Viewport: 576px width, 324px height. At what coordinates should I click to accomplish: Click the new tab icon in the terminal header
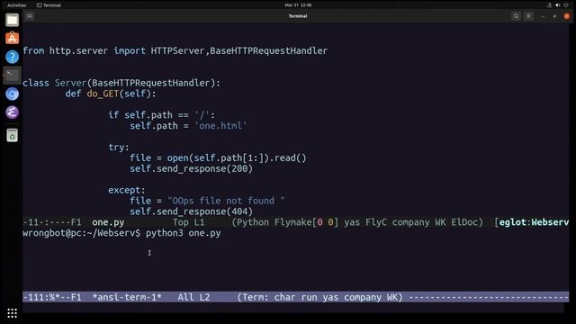pos(30,16)
